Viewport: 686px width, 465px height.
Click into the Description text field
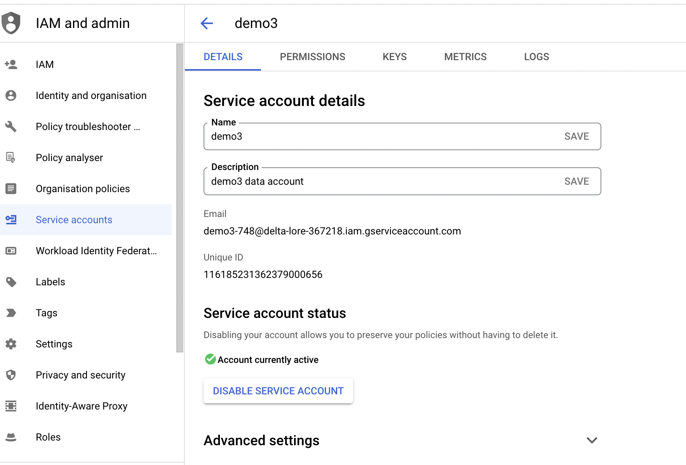tap(381, 181)
